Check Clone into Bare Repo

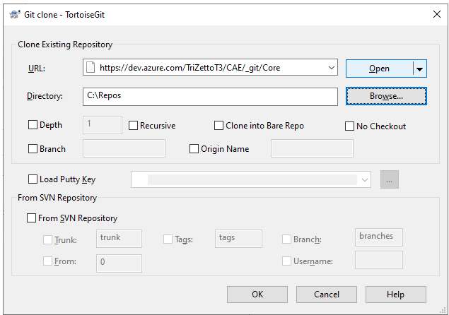point(219,126)
